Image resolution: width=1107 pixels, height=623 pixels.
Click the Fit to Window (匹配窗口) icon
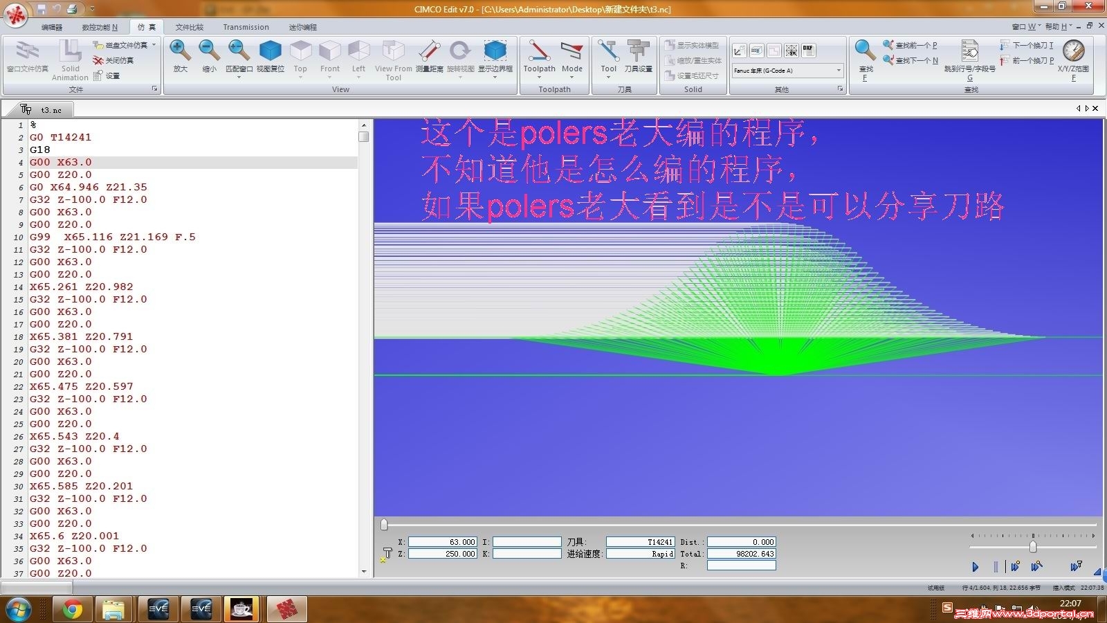(x=239, y=51)
